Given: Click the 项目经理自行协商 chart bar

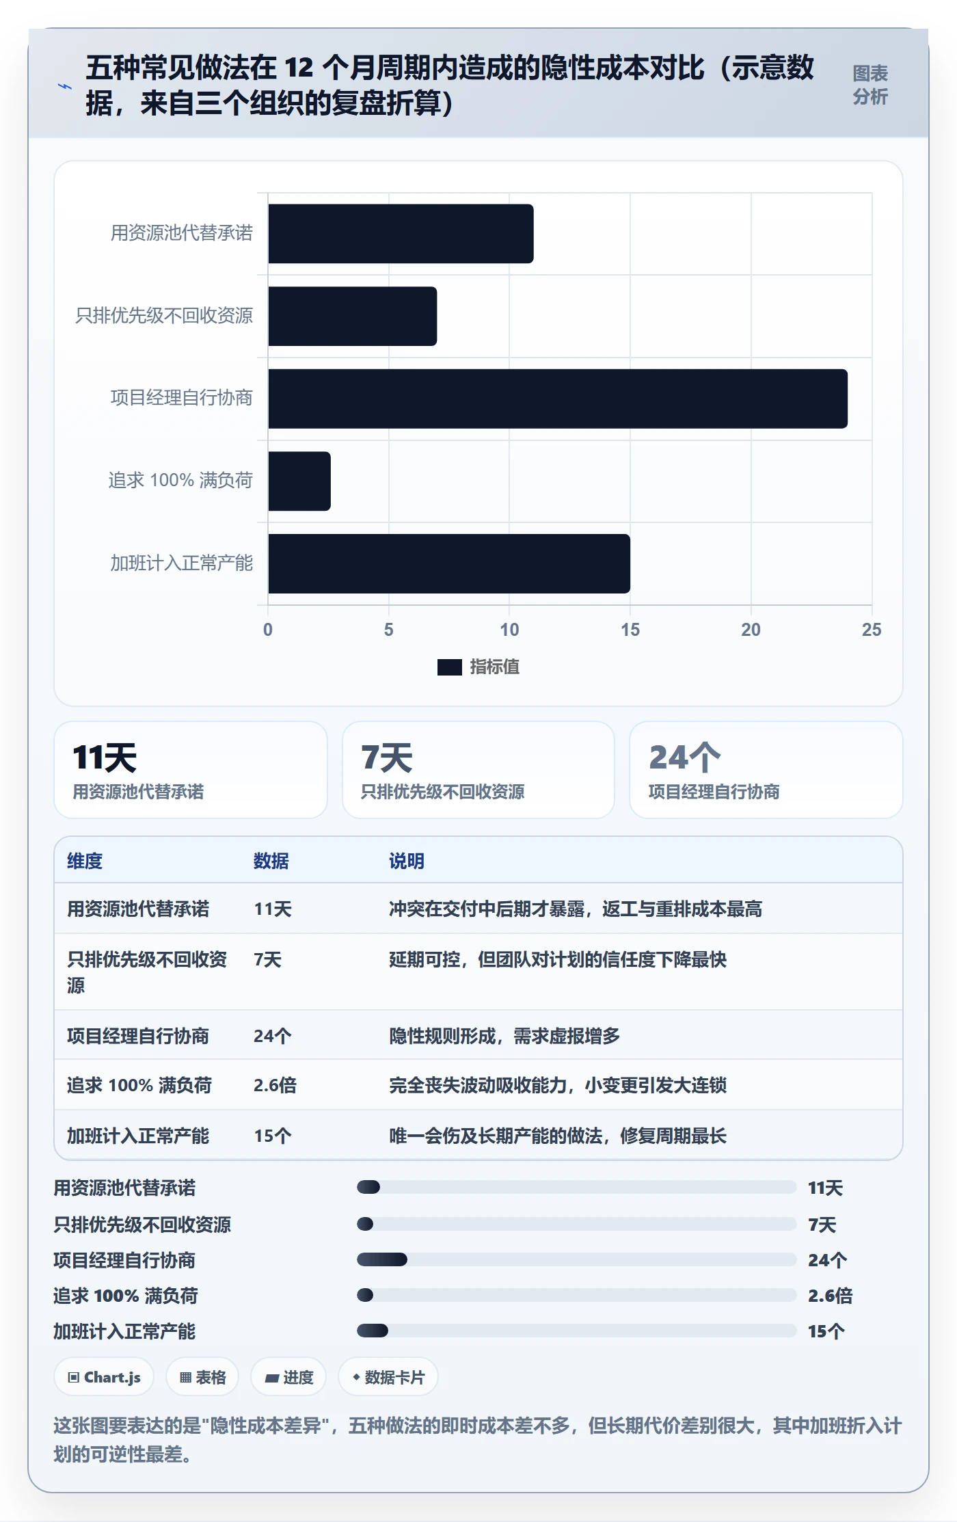Looking at the screenshot, I should coord(558,399).
